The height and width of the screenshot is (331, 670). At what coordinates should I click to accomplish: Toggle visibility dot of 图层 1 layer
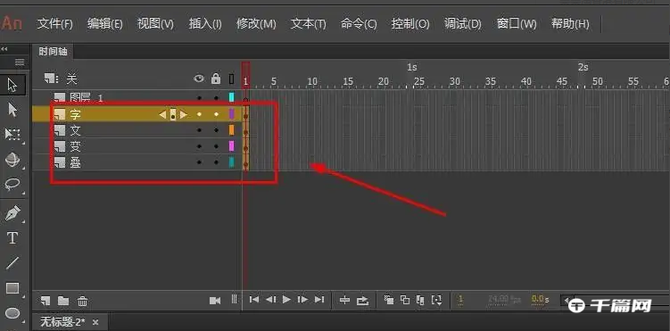199,98
